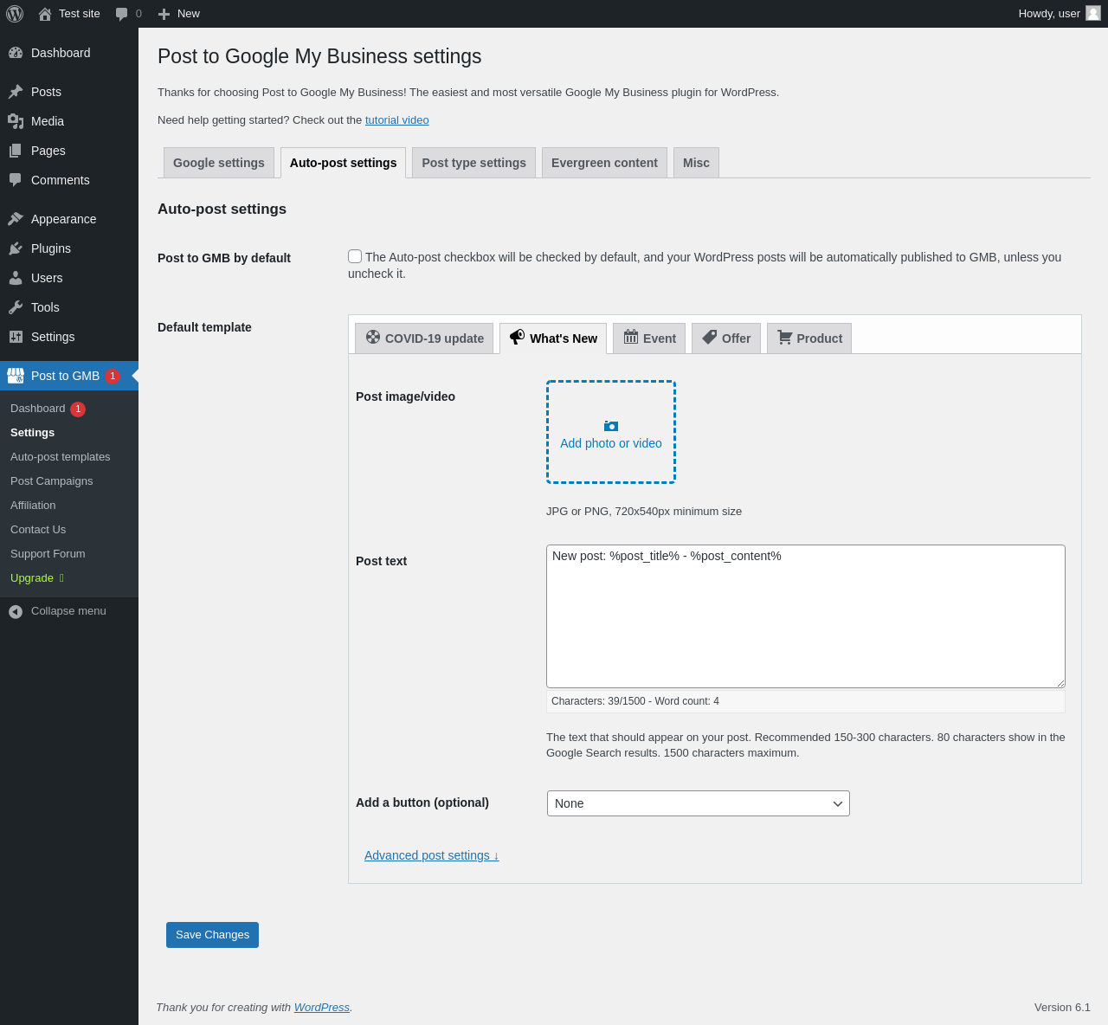Click the Collapse menu arrow icon
Screen dimensions: 1108x1025
[x=16, y=611]
